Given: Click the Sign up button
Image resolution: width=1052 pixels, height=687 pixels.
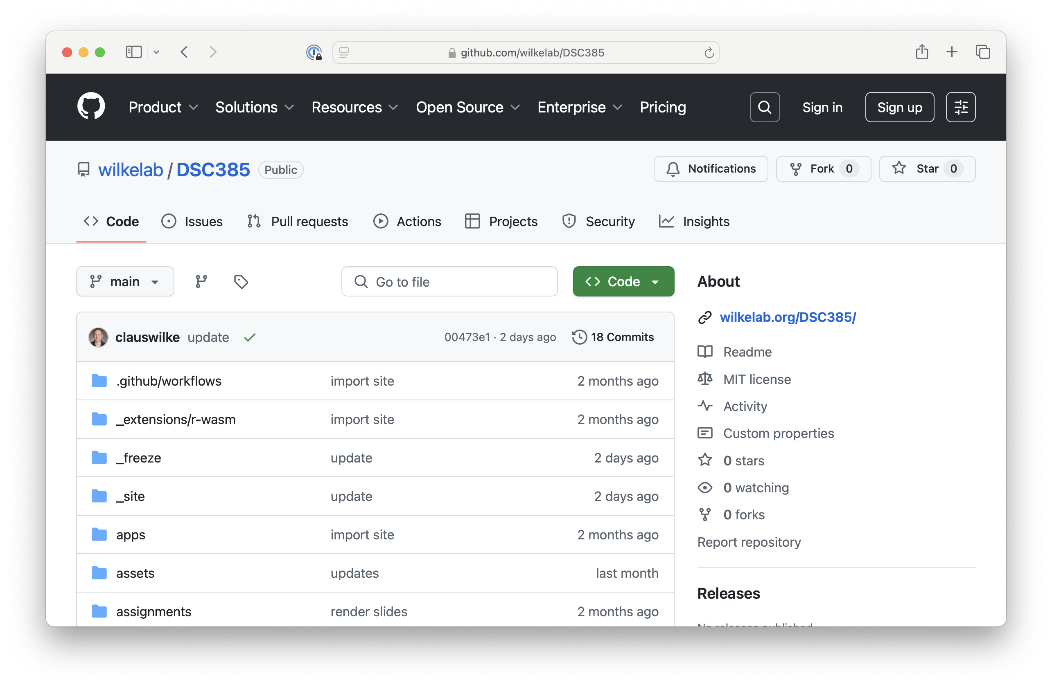Looking at the screenshot, I should (899, 107).
